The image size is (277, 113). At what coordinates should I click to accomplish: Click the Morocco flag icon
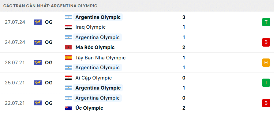tap(68, 47)
